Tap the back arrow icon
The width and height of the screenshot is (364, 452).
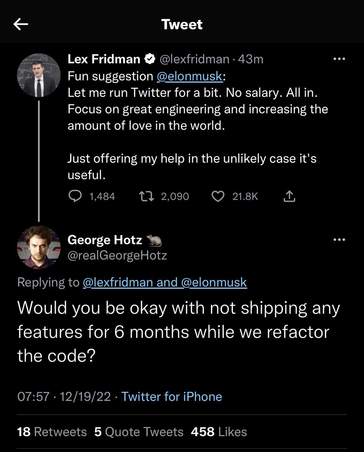coord(21,24)
